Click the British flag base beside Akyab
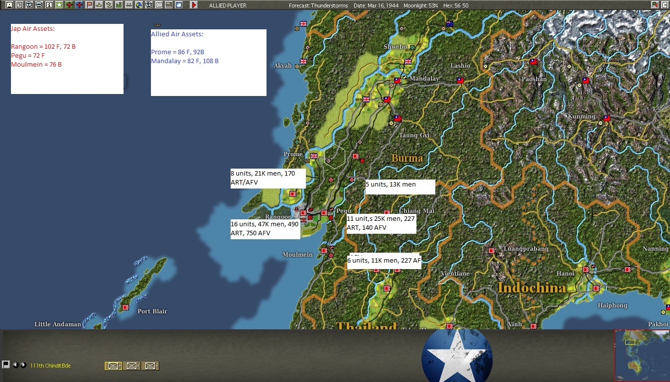 pos(303,62)
